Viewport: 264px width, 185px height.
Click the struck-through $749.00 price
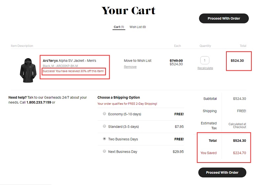click(x=176, y=60)
